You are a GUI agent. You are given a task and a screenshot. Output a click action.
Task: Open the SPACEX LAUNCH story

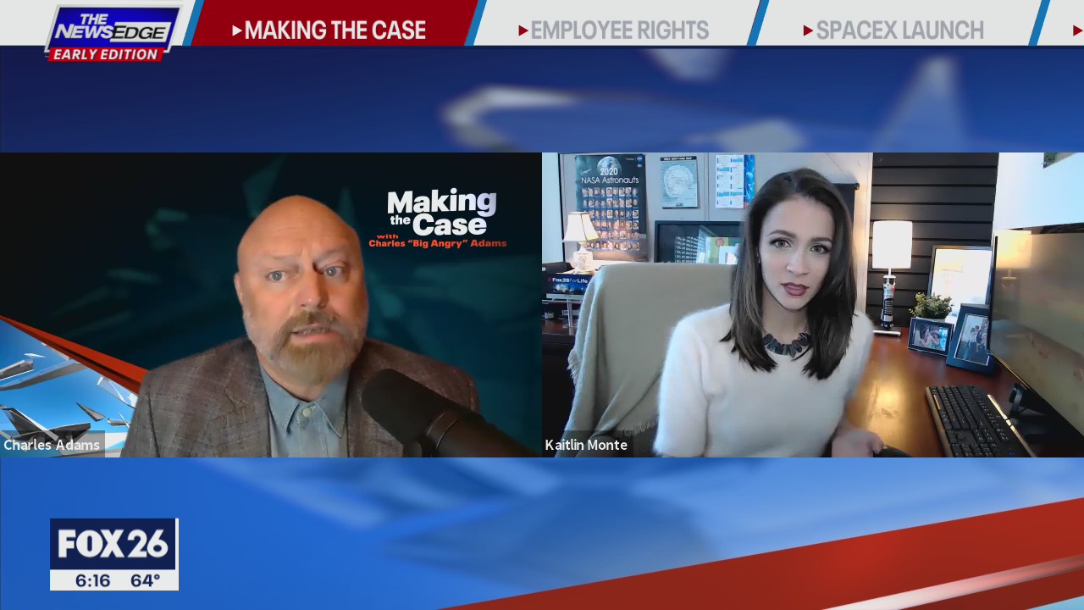901,30
